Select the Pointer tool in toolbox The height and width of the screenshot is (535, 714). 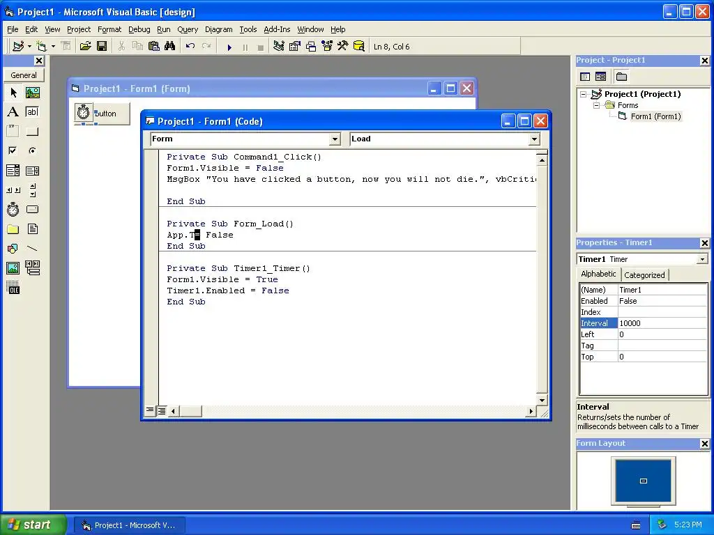click(x=13, y=93)
